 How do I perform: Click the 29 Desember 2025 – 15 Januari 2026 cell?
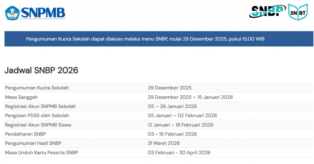click(x=190, y=97)
